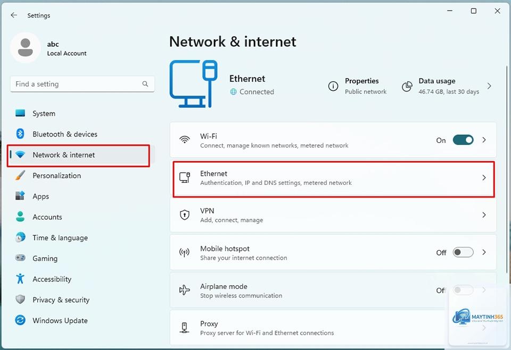Click the vertical scrollbar on right side
Image resolution: width=511 pixels, height=350 pixels.
click(x=507, y=169)
